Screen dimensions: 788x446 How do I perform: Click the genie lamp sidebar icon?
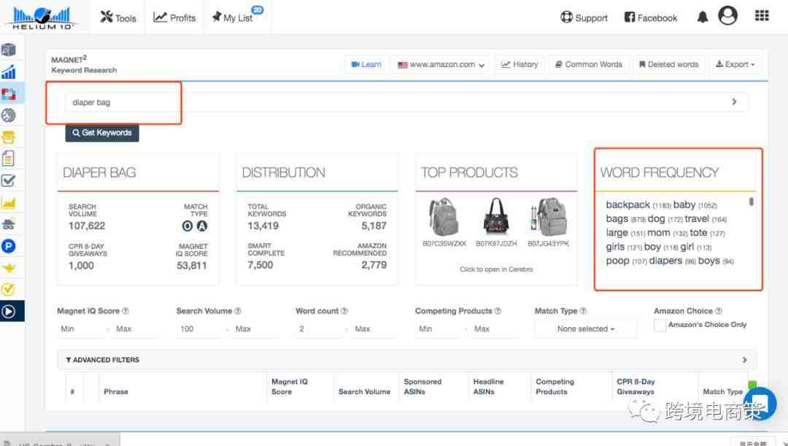(x=9, y=268)
